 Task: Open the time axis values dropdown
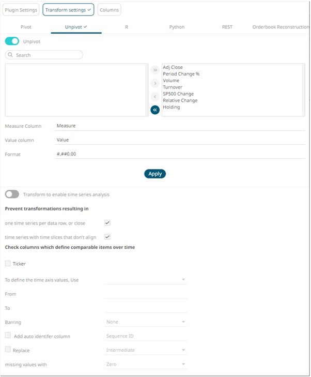(146, 280)
